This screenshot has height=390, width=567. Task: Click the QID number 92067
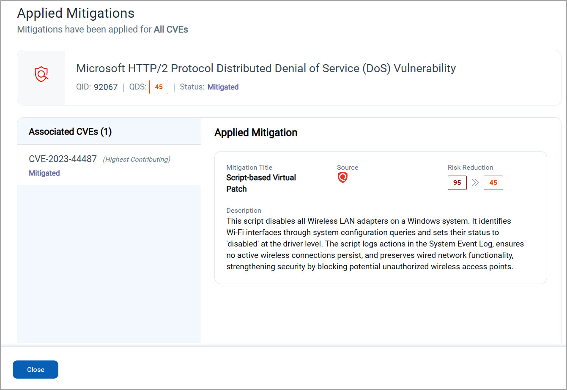tap(106, 87)
